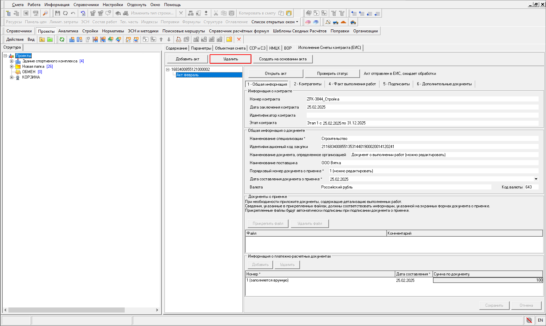Viewport: 546px width, 326px height.
Task: Click the horizontal scrollbar in Структура panel
Action: click(x=66, y=310)
